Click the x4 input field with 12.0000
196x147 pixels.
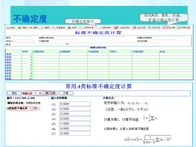[75, 119]
